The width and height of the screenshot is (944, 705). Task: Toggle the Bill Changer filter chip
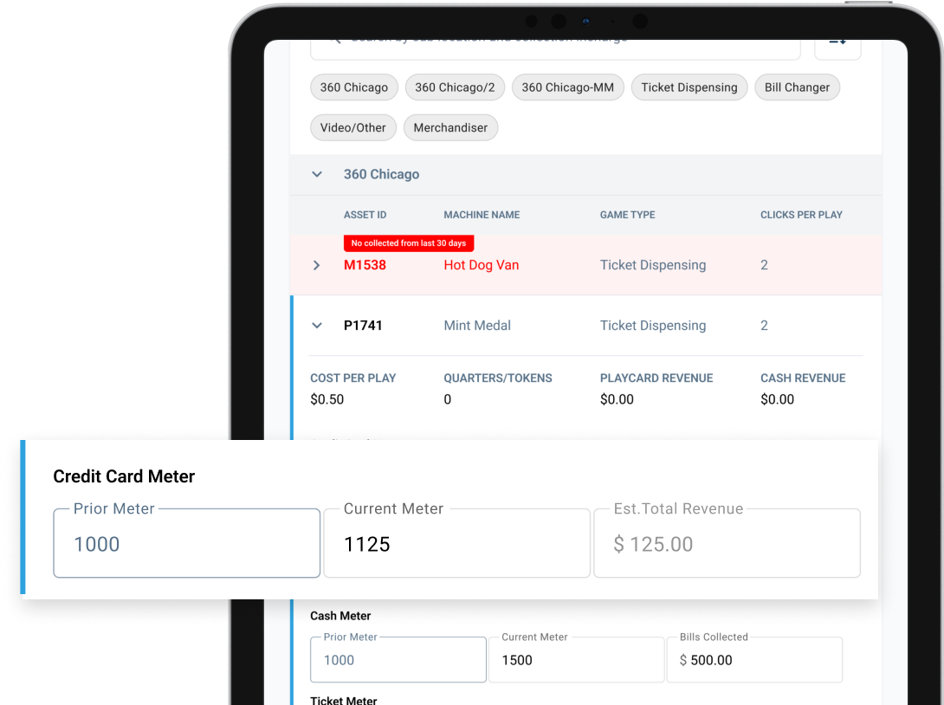point(797,87)
